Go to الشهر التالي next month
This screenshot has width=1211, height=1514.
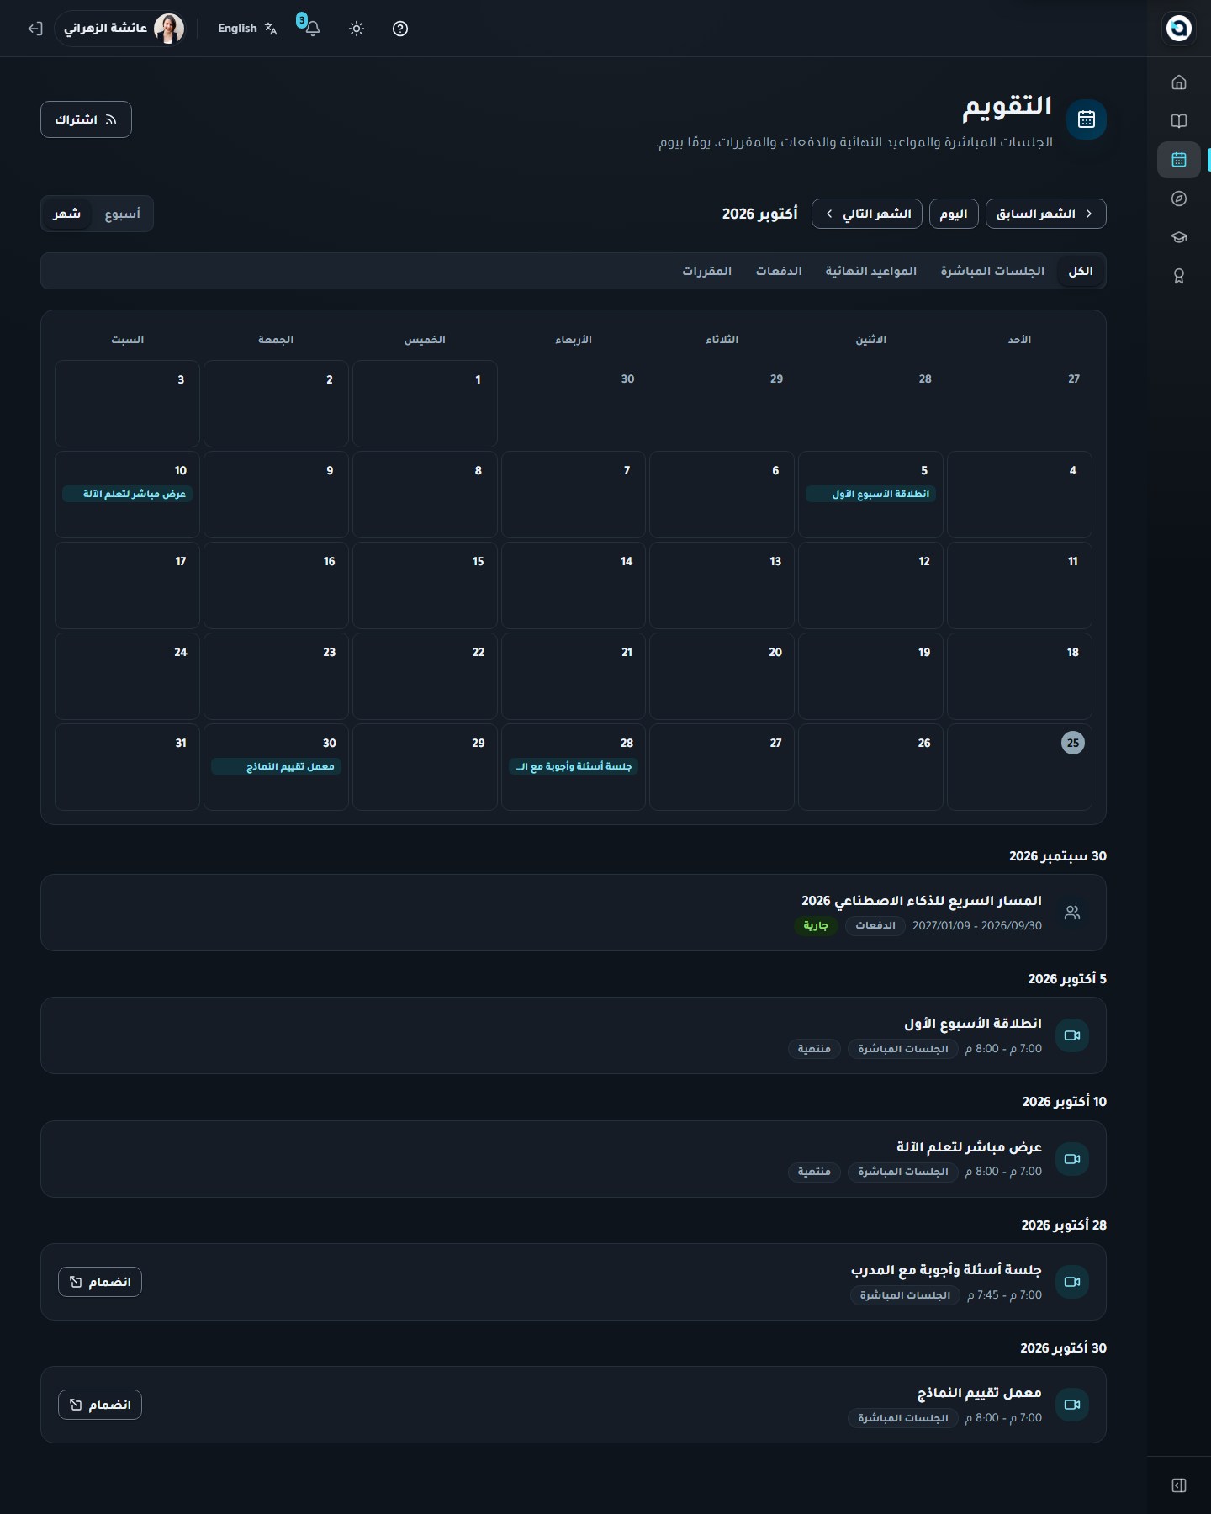[x=867, y=214]
